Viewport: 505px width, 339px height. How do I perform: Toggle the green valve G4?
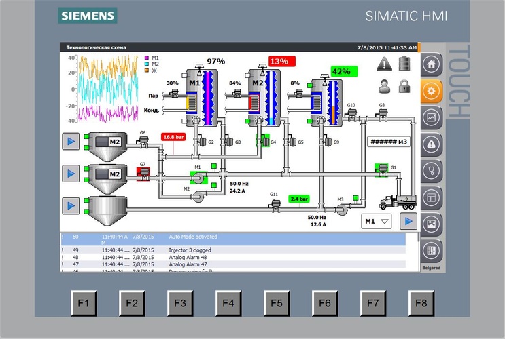[264, 140]
